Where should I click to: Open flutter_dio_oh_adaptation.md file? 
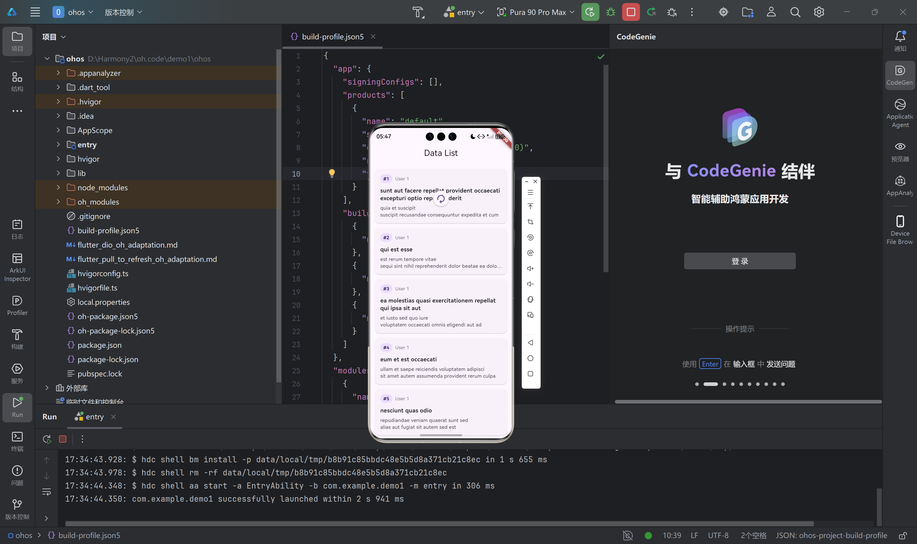click(127, 245)
